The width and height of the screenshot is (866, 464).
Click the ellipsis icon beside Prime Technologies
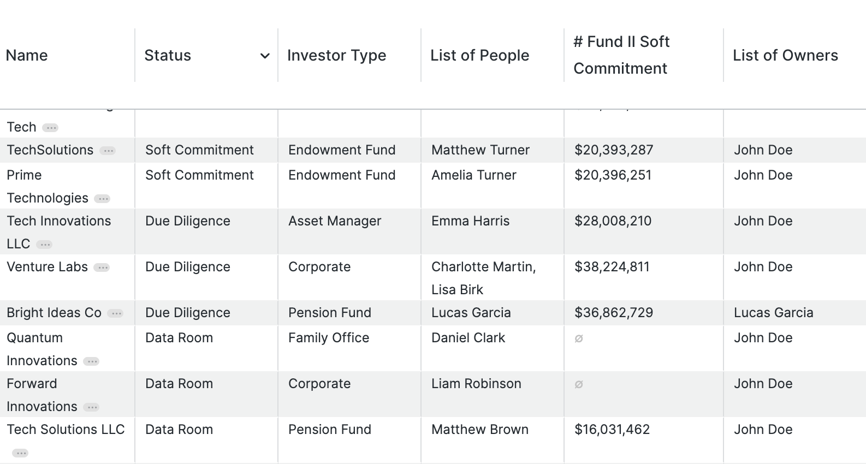[x=102, y=199]
